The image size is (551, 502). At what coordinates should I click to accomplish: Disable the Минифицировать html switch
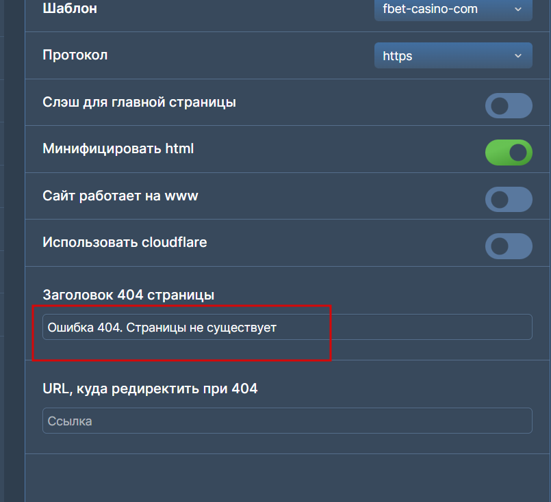click(509, 153)
